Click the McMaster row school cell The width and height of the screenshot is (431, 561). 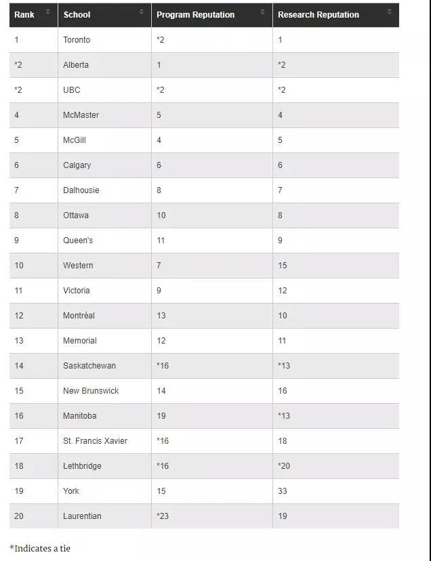[x=81, y=115]
